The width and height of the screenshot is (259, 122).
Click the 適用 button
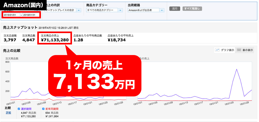click(175, 9)
